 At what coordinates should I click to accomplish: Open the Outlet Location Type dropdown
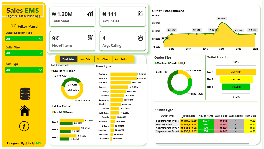coord(24,39)
